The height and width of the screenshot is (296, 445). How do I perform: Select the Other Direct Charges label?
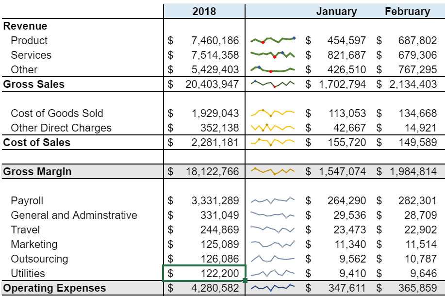pos(61,128)
